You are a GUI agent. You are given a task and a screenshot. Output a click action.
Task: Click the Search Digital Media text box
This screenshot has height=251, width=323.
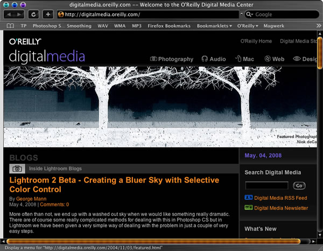[267, 185]
